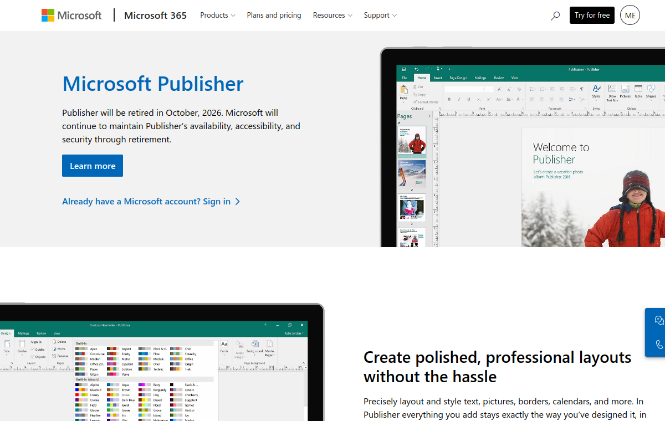Select the Citrus color scheme swatch
The width and height of the screenshot is (665, 421).
113,394
